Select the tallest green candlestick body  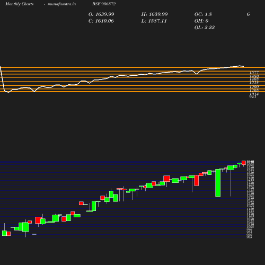(x=218, y=183)
